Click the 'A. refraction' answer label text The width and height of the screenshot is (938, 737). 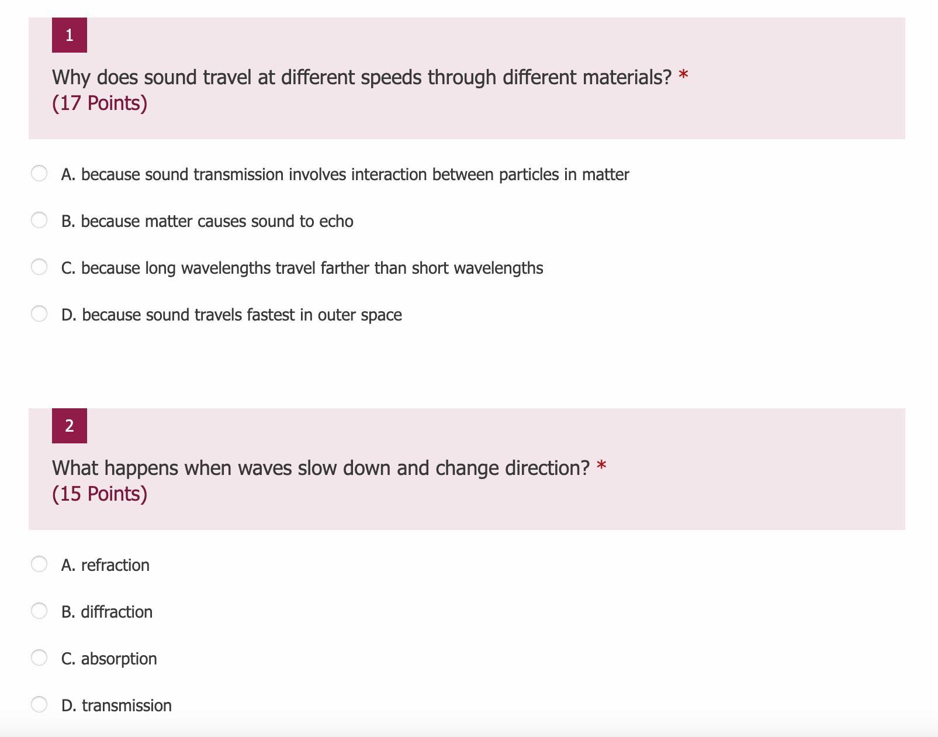105,565
